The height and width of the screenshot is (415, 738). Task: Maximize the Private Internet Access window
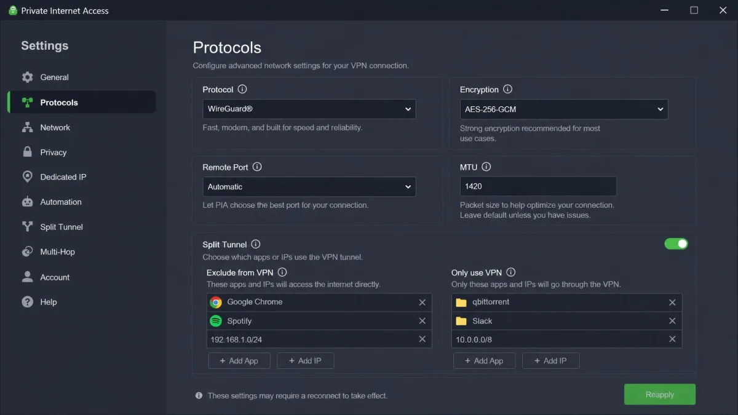pyautogui.click(x=694, y=10)
